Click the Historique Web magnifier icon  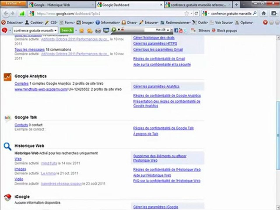pos(8,146)
